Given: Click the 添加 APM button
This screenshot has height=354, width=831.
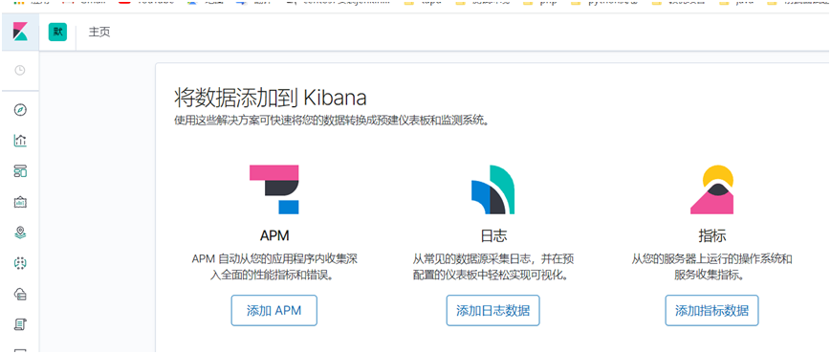Looking at the screenshot, I should (274, 311).
